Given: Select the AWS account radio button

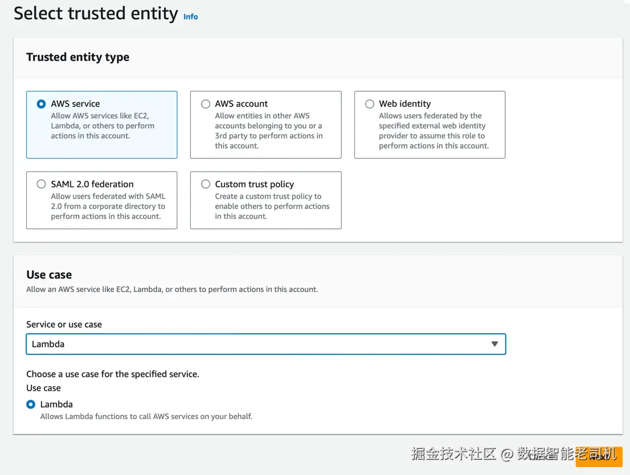Looking at the screenshot, I should coord(205,104).
